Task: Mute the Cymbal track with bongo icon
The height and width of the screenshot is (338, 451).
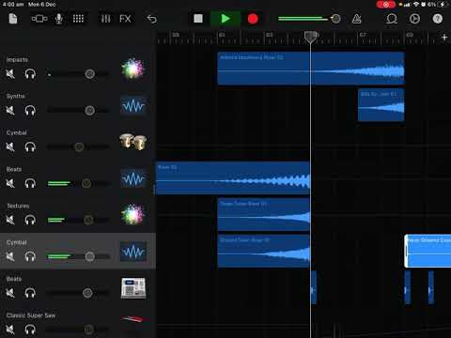Action: 10,146
